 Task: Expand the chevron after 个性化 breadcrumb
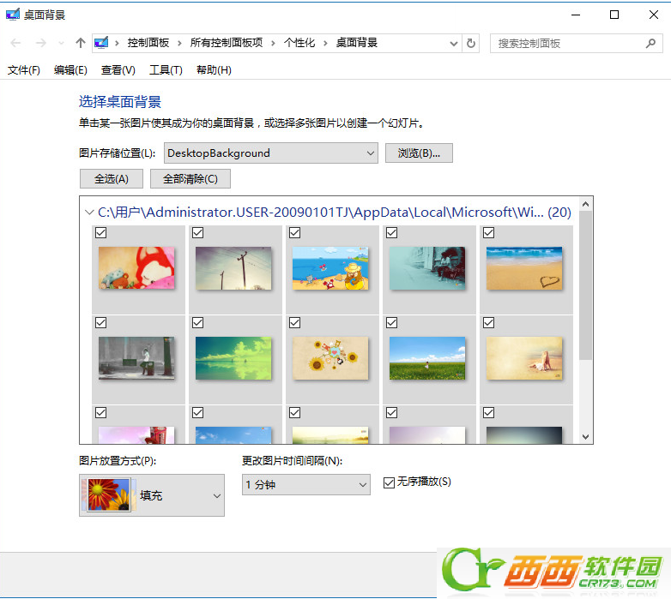325,43
